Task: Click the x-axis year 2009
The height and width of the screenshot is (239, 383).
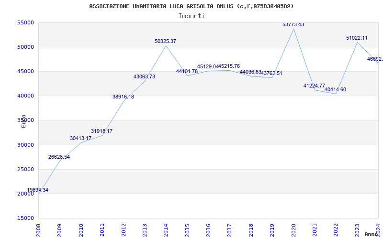Action: pos(59,230)
